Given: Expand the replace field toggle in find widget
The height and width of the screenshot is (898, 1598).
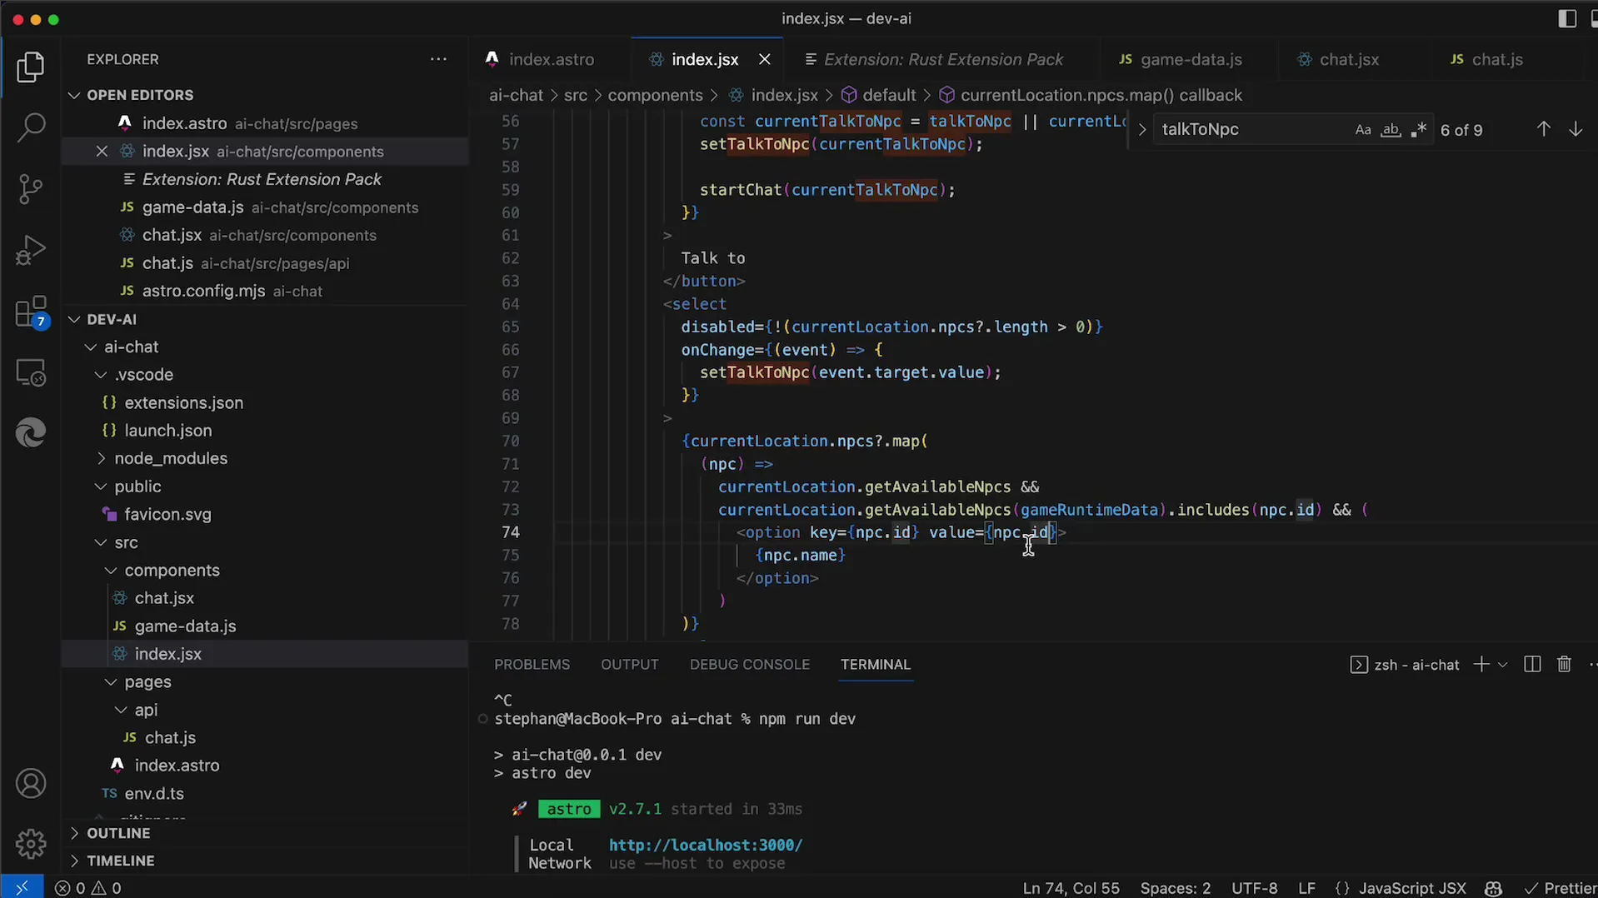Looking at the screenshot, I should point(1141,130).
